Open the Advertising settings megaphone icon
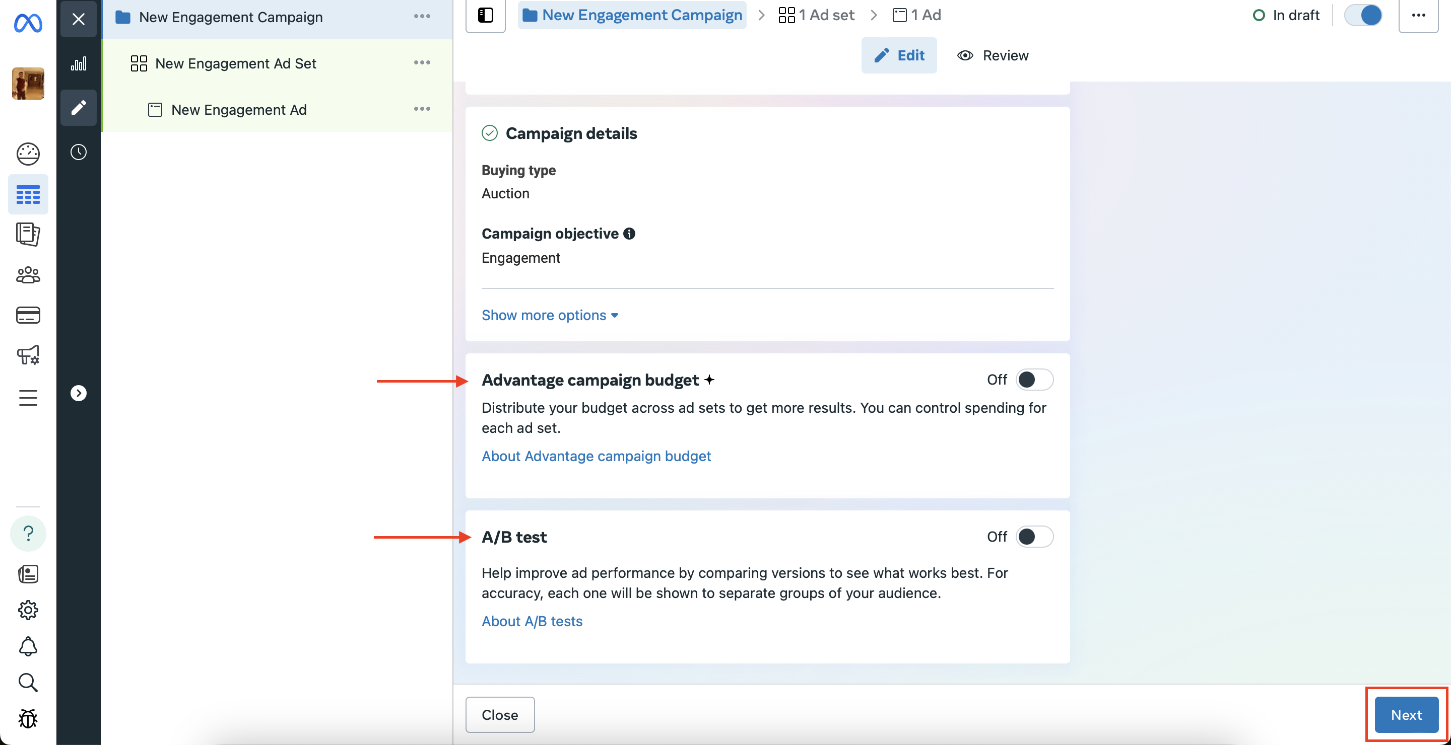The image size is (1451, 745). point(28,354)
